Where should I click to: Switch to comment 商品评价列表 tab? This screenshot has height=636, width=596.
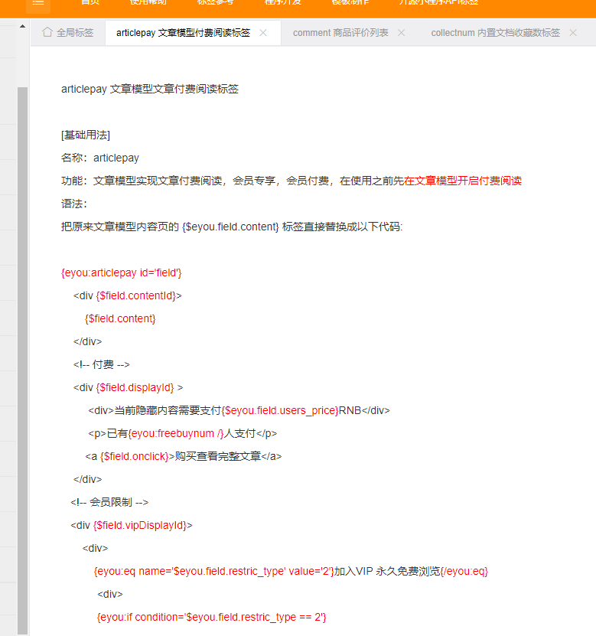click(x=340, y=33)
